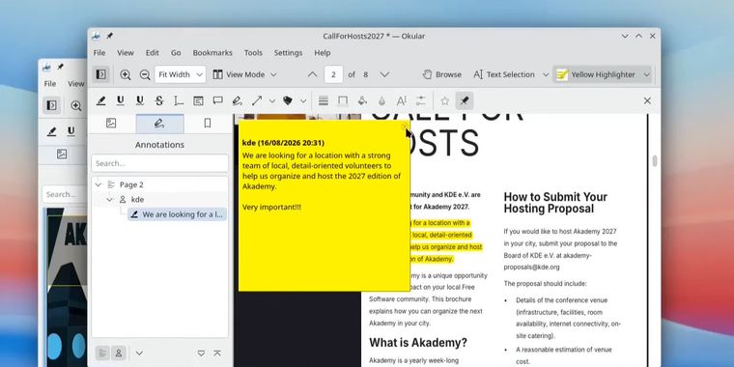This screenshot has width=734, height=367.
Task: Click the pin keep-above icon in title bar
Action: coord(109,36)
